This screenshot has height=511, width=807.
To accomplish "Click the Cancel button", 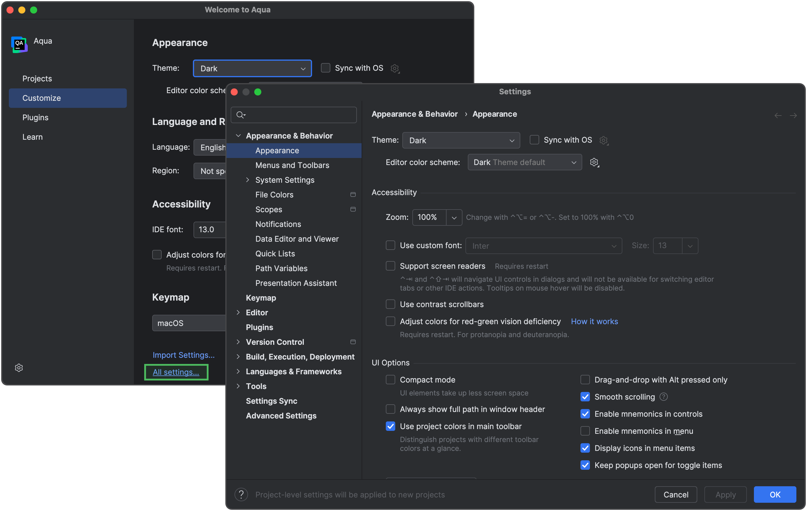I will 676,494.
